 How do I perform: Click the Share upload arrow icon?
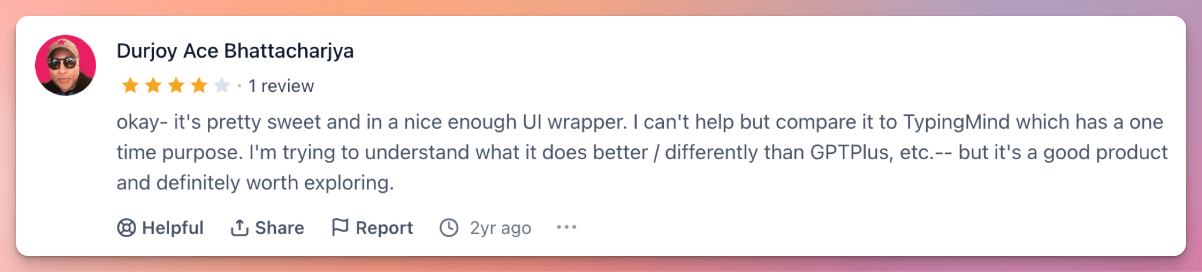click(239, 228)
